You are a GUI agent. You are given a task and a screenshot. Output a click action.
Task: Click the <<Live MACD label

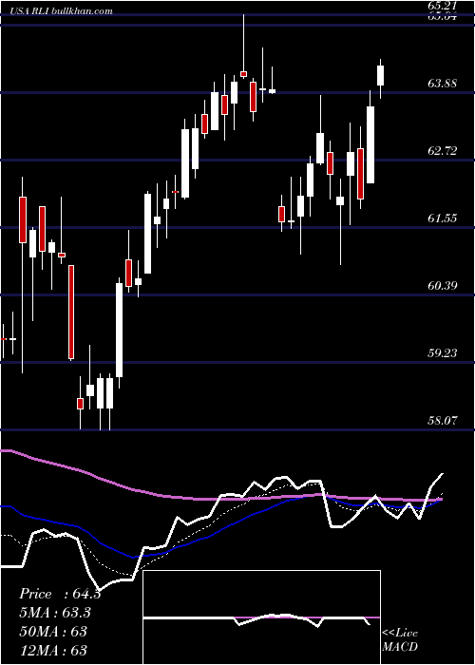pos(400,639)
